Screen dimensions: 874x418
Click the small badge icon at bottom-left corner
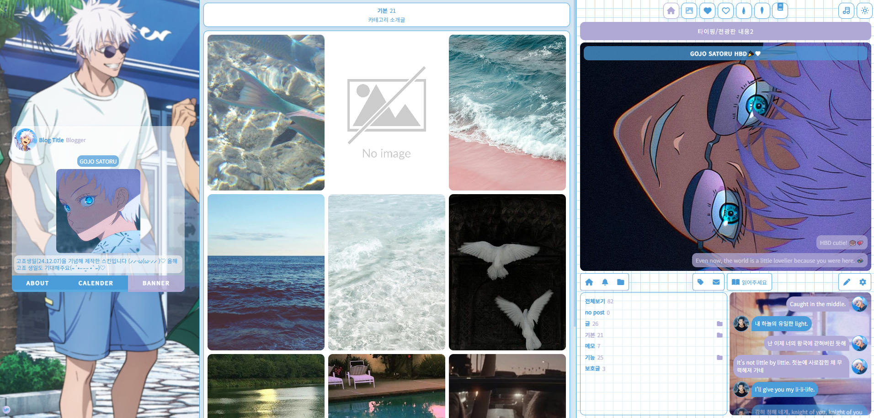pos(6,409)
